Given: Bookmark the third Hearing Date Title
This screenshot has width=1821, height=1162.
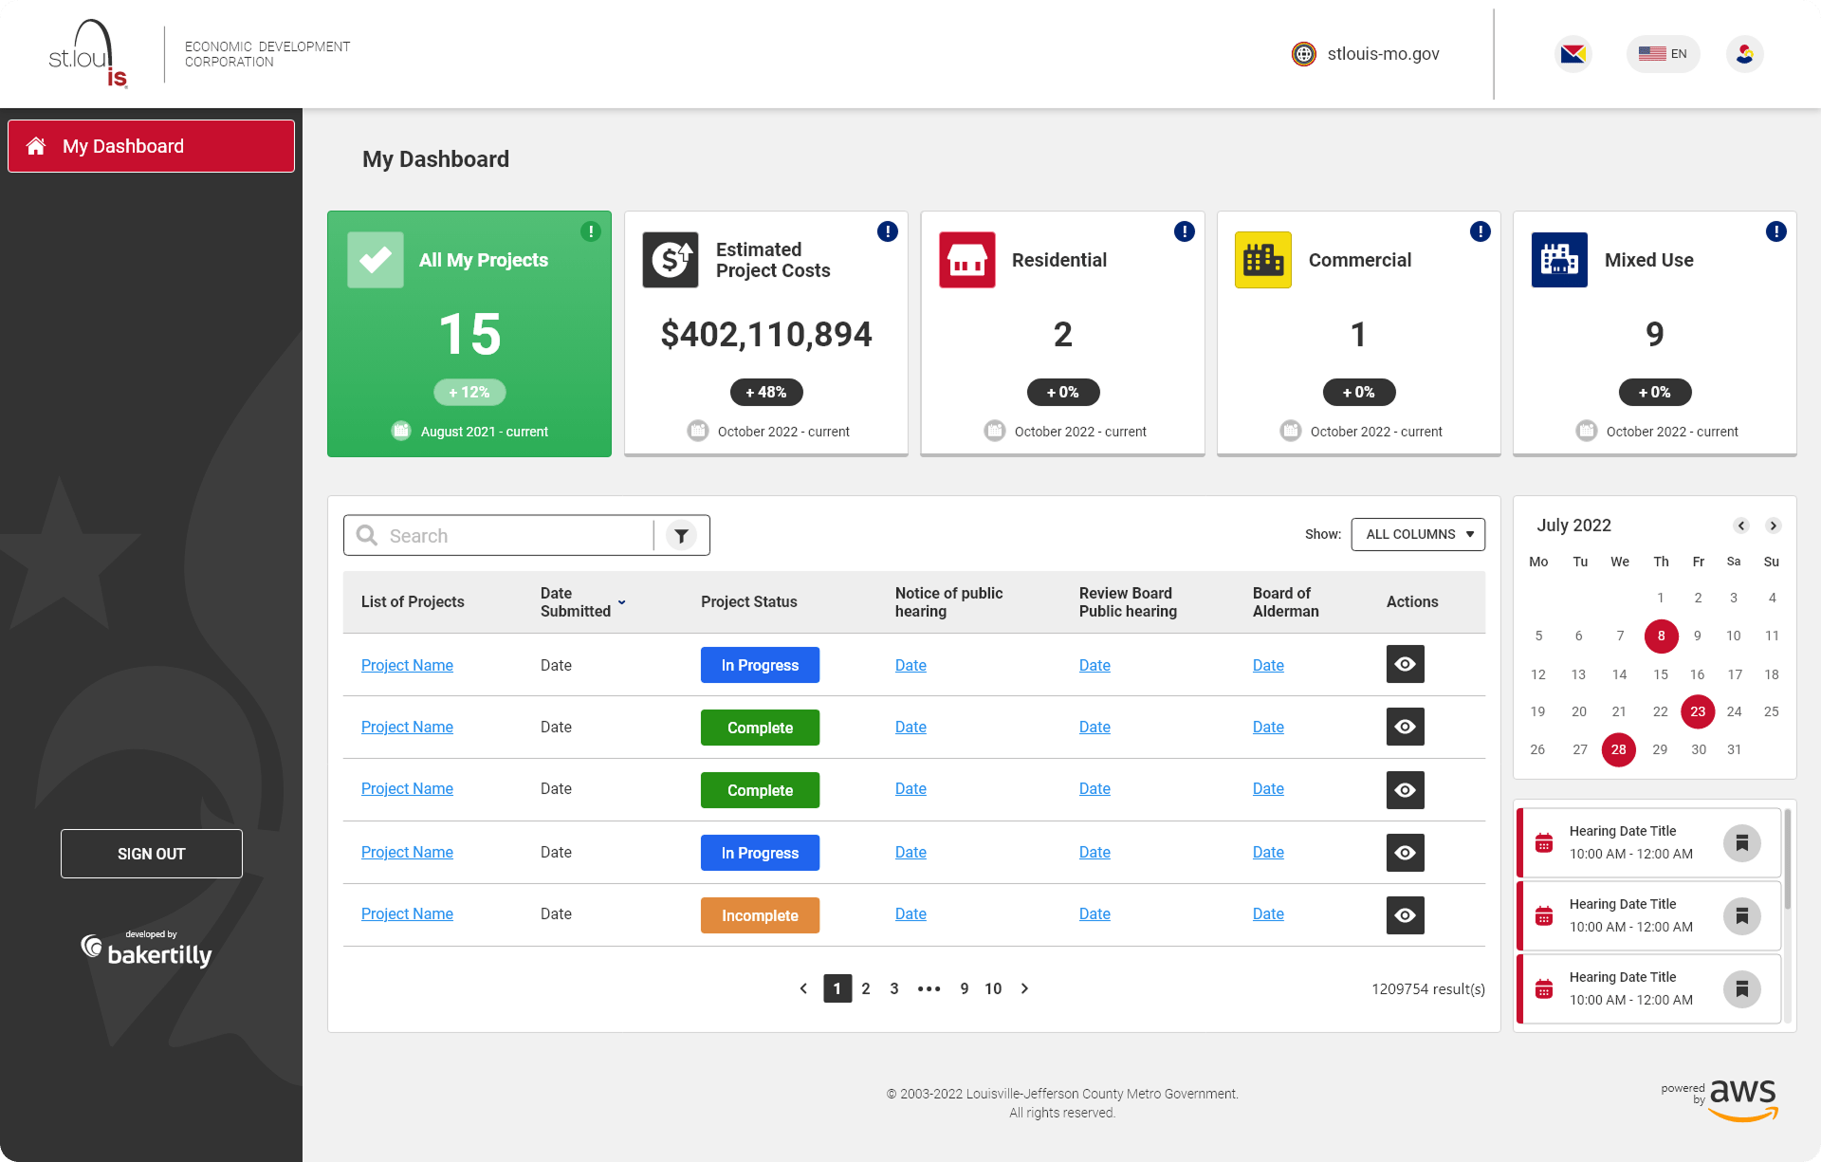Looking at the screenshot, I should click(1741, 989).
